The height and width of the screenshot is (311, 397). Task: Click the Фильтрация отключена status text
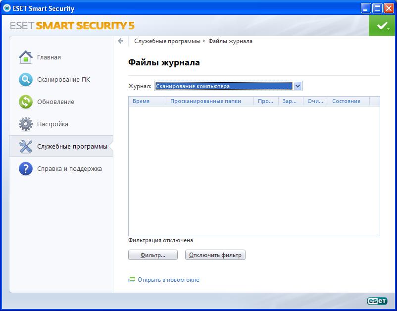(x=160, y=240)
